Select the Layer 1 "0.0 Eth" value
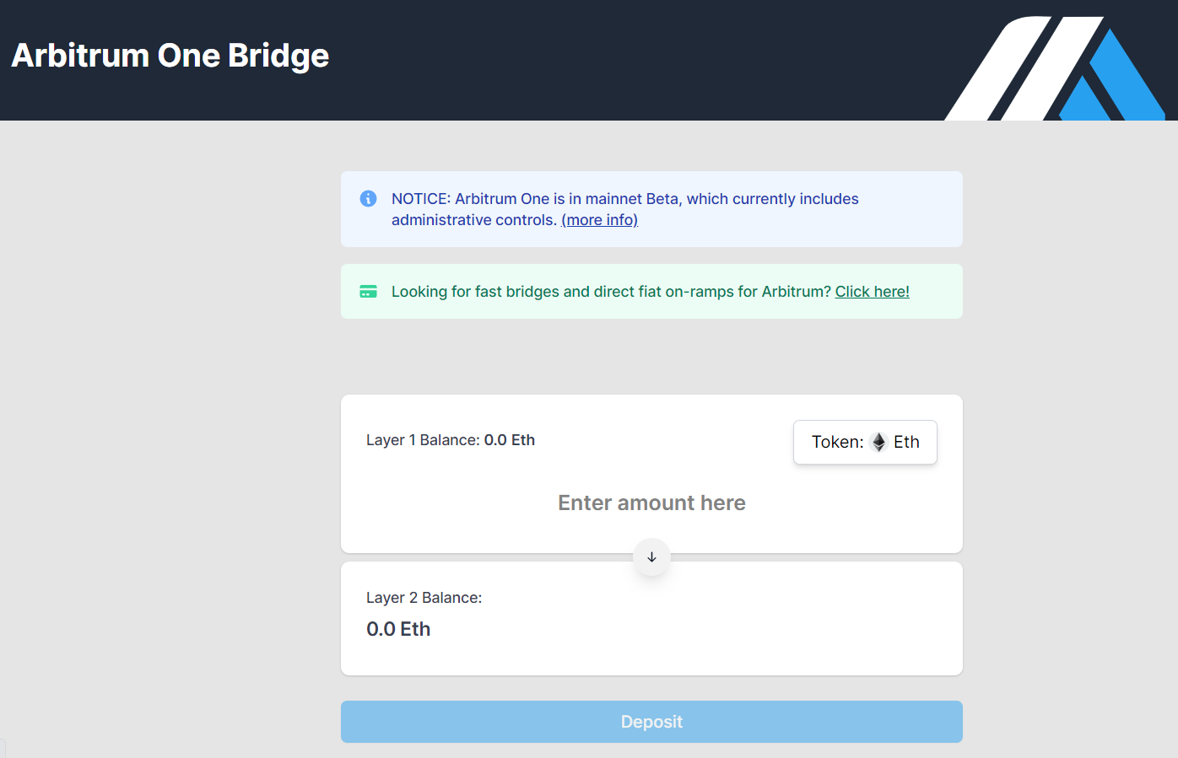This screenshot has height=758, width=1178. [509, 440]
